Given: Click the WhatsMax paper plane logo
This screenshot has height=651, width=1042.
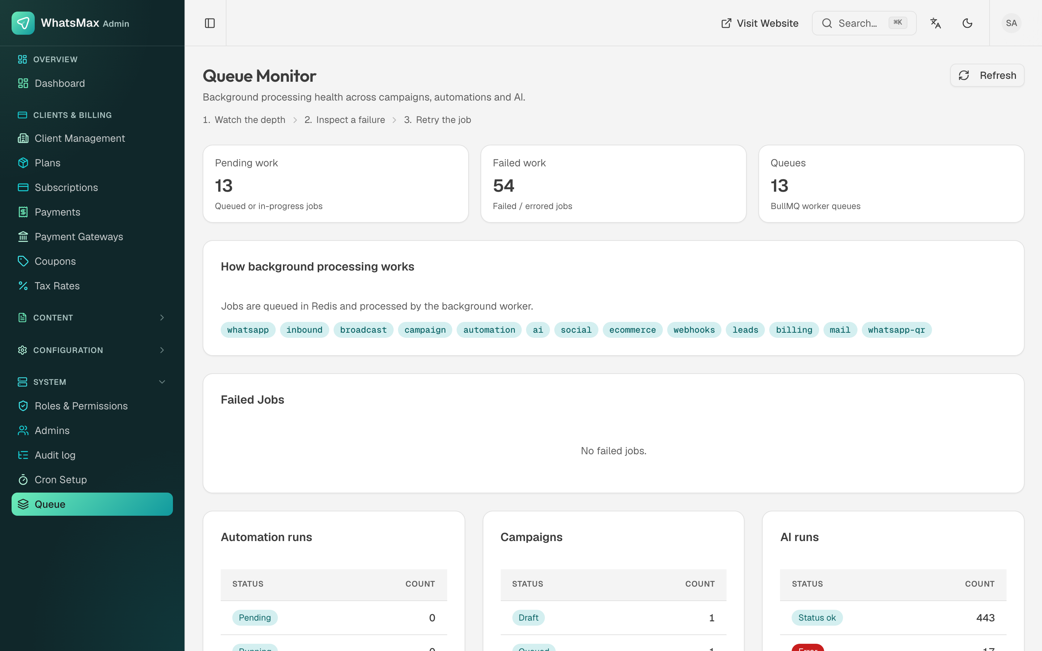Looking at the screenshot, I should pyautogui.click(x=23, y=23).
